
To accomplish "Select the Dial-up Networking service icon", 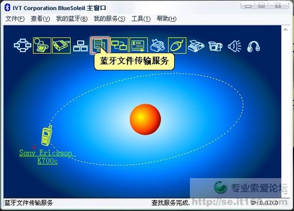I will [42, 46].
